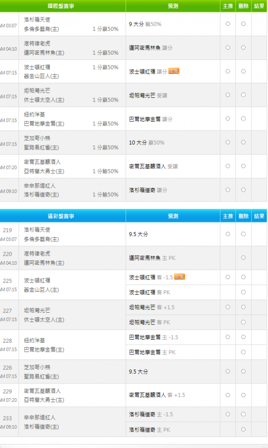
Task: Click 多倫多藍鳥(主) in 國際盤 table
Action: 41,29
